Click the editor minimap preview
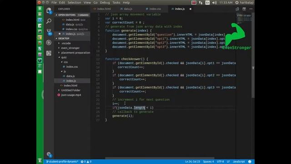This screenshot has width=291, height=164. coord(244,19)
